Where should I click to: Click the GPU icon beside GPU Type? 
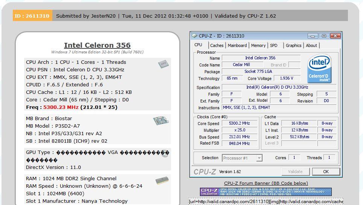pos(165,154)
